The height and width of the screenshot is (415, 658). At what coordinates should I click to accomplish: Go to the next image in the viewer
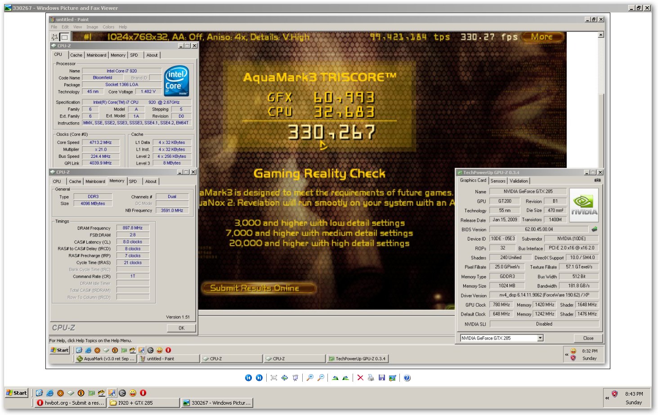(259, 378)
